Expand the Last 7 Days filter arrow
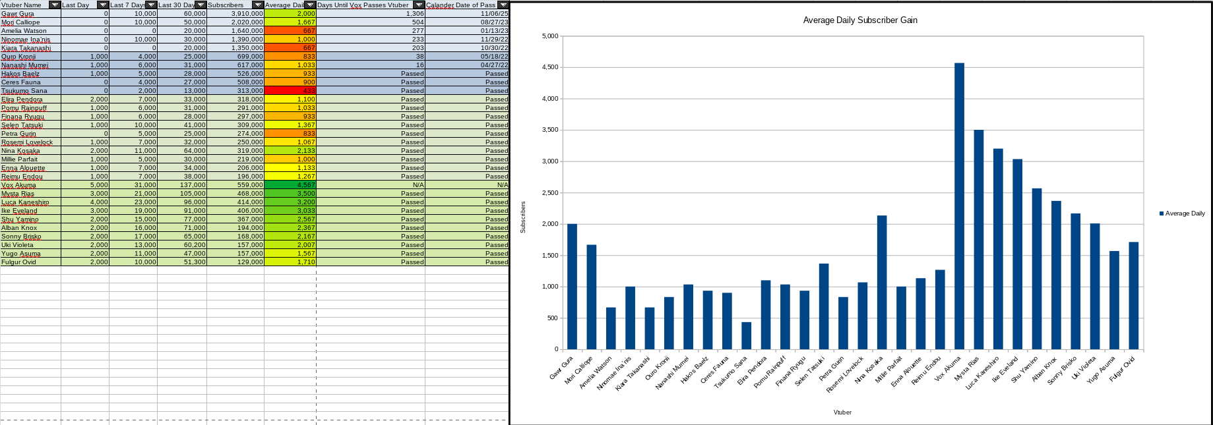Image resolution: width=1213 pixels, height=425 pixels. coord(151,5)
